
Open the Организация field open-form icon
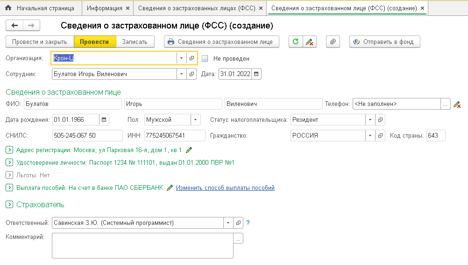point(191,58)
